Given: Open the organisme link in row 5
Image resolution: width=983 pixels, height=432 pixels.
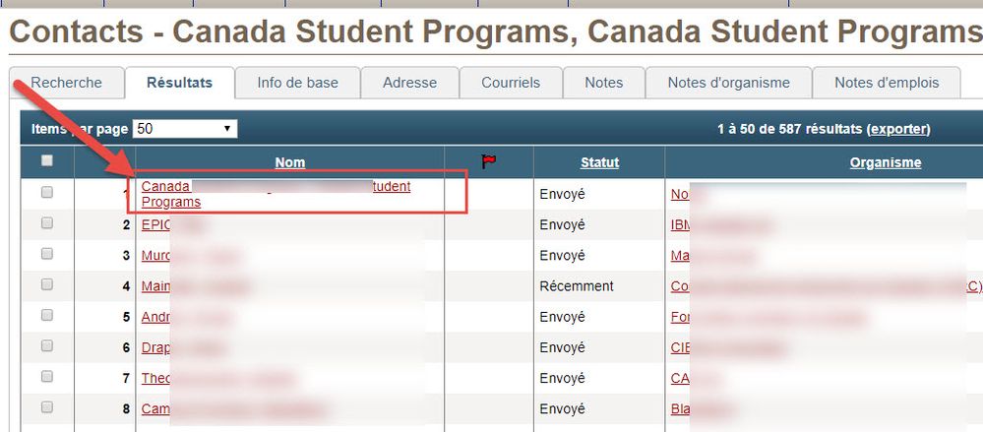Looking at the screenshot, I should click(x=680, y=317).
